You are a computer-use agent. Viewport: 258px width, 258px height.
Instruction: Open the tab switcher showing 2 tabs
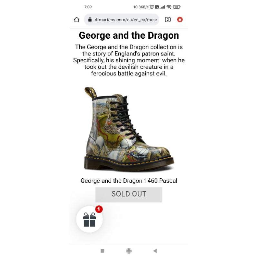pos(168,20)
